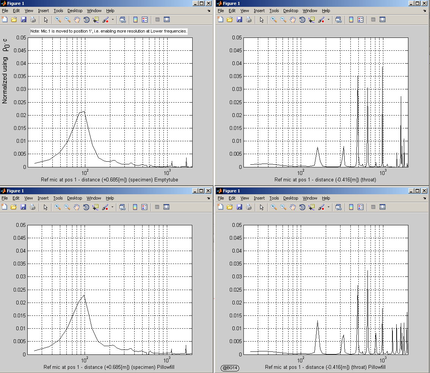Insert Legend in top-right throat window

pos(360,19)
